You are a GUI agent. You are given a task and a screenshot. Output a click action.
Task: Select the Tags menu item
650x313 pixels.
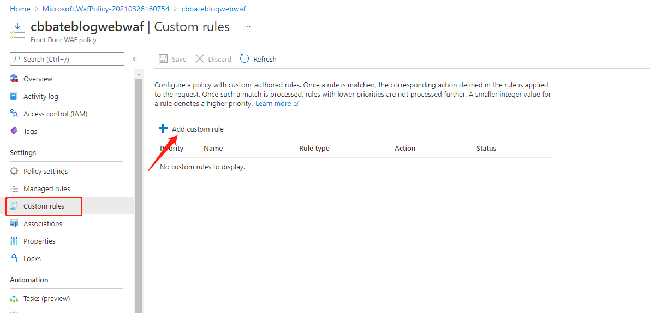coord(30,131)
